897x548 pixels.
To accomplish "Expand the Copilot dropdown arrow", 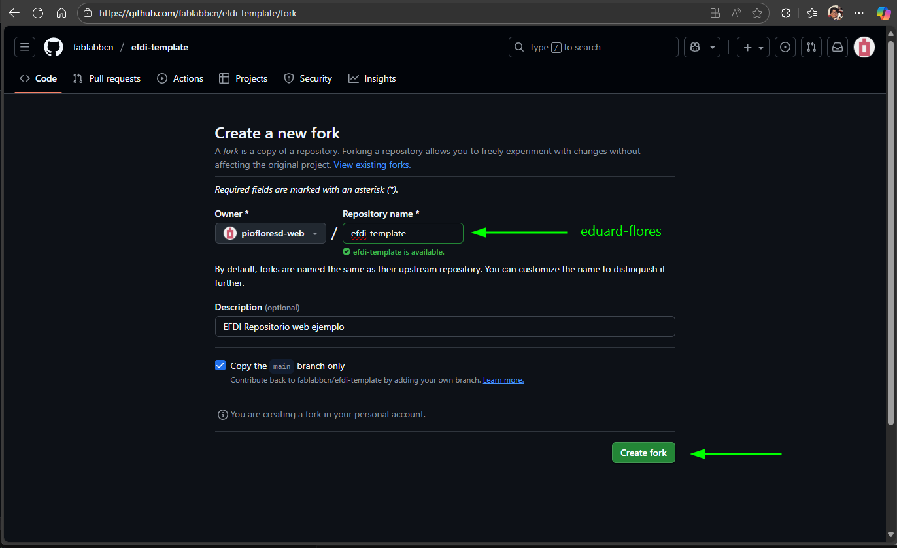I will tap(713, 47).
